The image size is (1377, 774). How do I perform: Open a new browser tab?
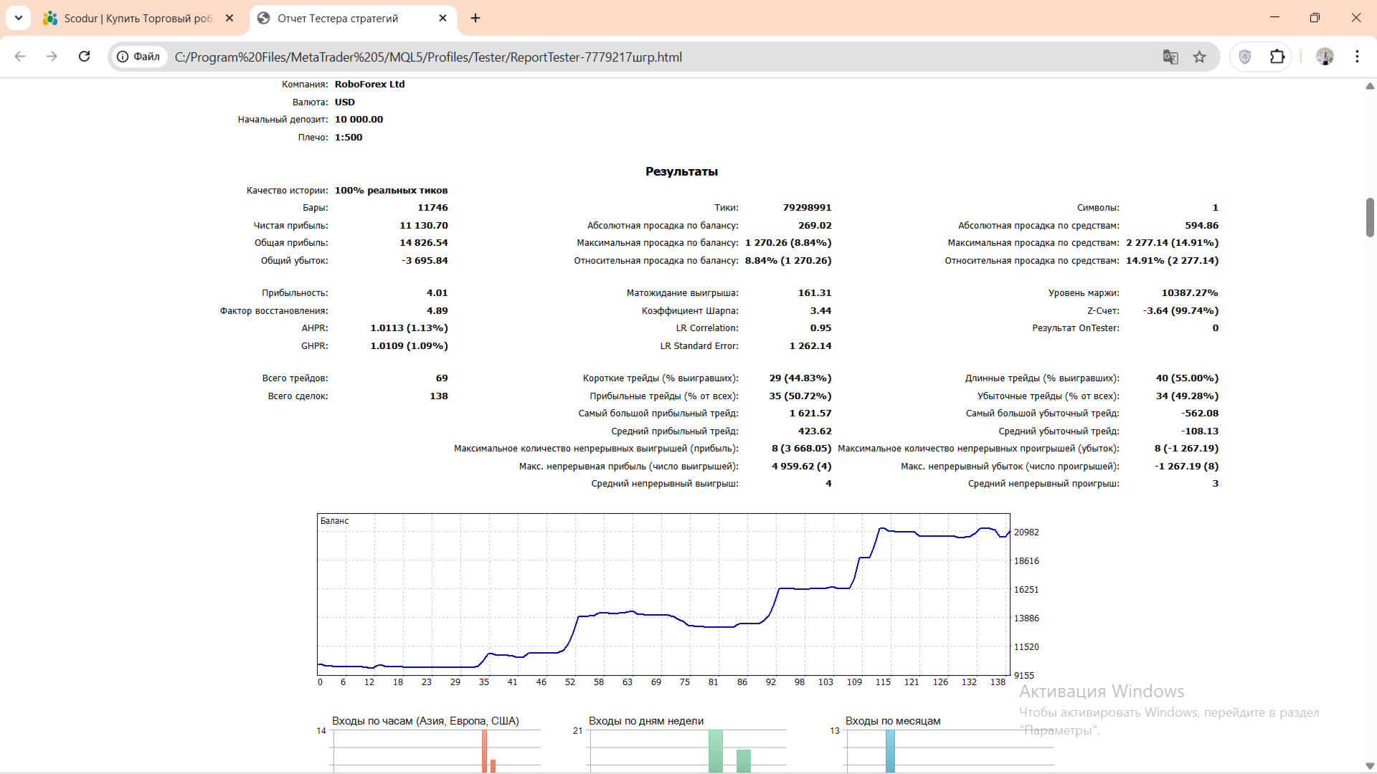point(475,18)
